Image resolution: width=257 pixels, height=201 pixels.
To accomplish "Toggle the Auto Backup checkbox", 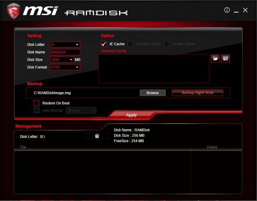I will [36, 110].
